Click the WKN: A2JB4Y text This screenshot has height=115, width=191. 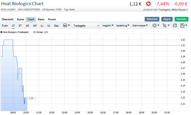pos(8,9)
